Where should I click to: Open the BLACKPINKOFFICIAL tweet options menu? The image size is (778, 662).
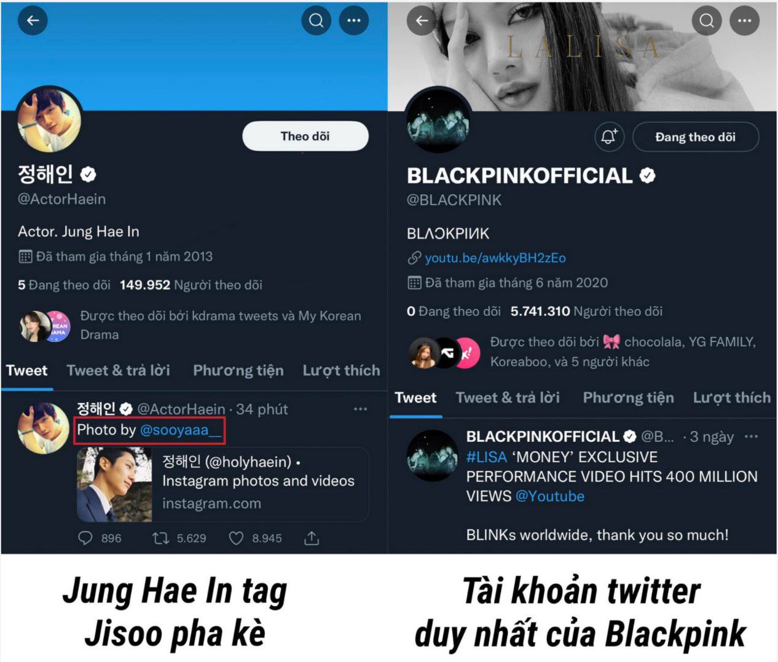pos(751,436)
